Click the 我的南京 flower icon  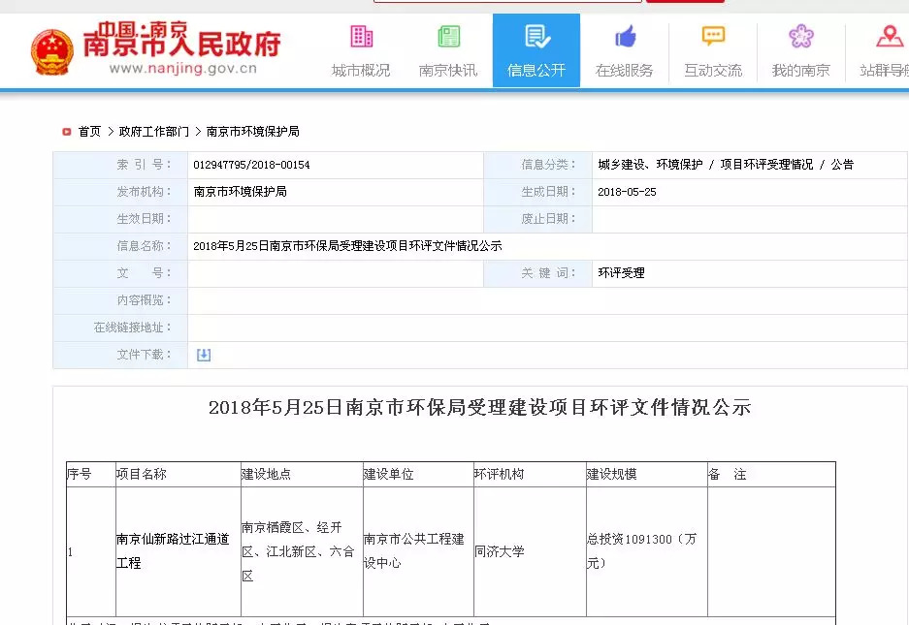coord(801,36)
